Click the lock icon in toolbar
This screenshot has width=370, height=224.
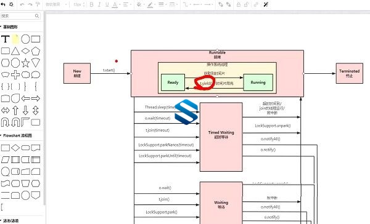[x=239, y=4]
